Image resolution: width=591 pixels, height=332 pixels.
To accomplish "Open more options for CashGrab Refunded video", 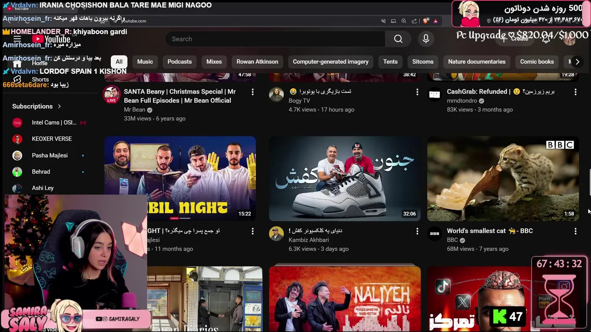I will [x=575, y=92].
